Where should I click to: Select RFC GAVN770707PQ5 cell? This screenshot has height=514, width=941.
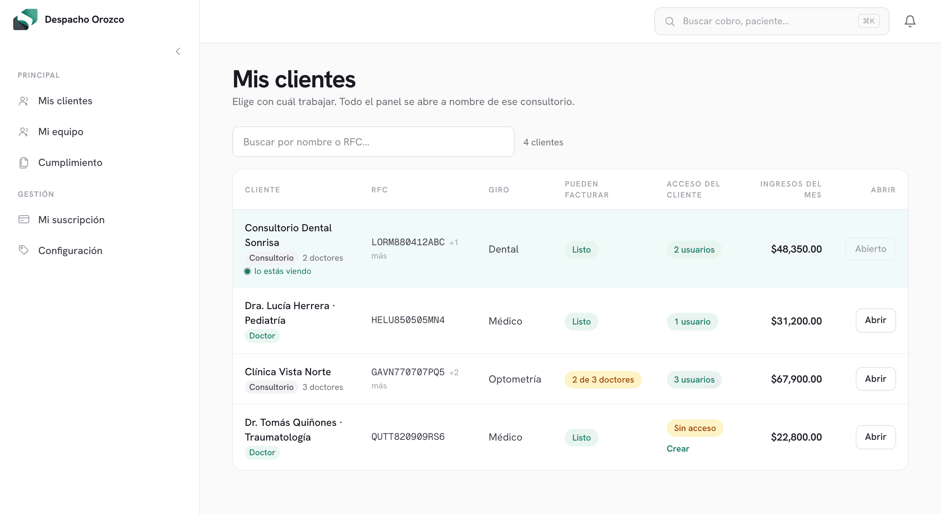click(408, 372)
